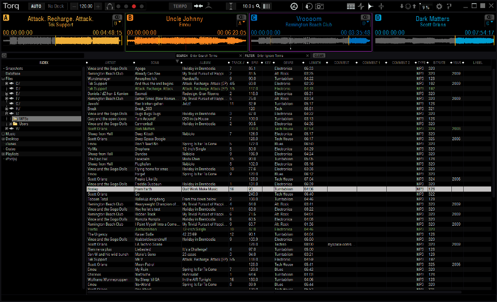Open preferences with the gear icon
Viewport: 497px width, 302px height.
pos(439,6)
